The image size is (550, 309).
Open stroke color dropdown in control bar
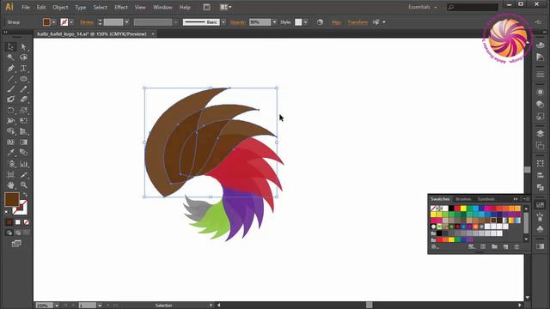pyautogui.click(x=71, y=22)
